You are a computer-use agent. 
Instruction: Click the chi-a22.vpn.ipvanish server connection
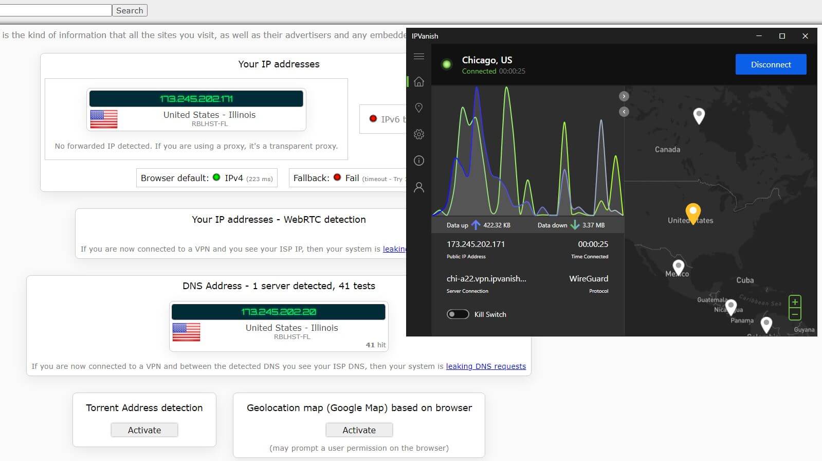tap(486, 278)
